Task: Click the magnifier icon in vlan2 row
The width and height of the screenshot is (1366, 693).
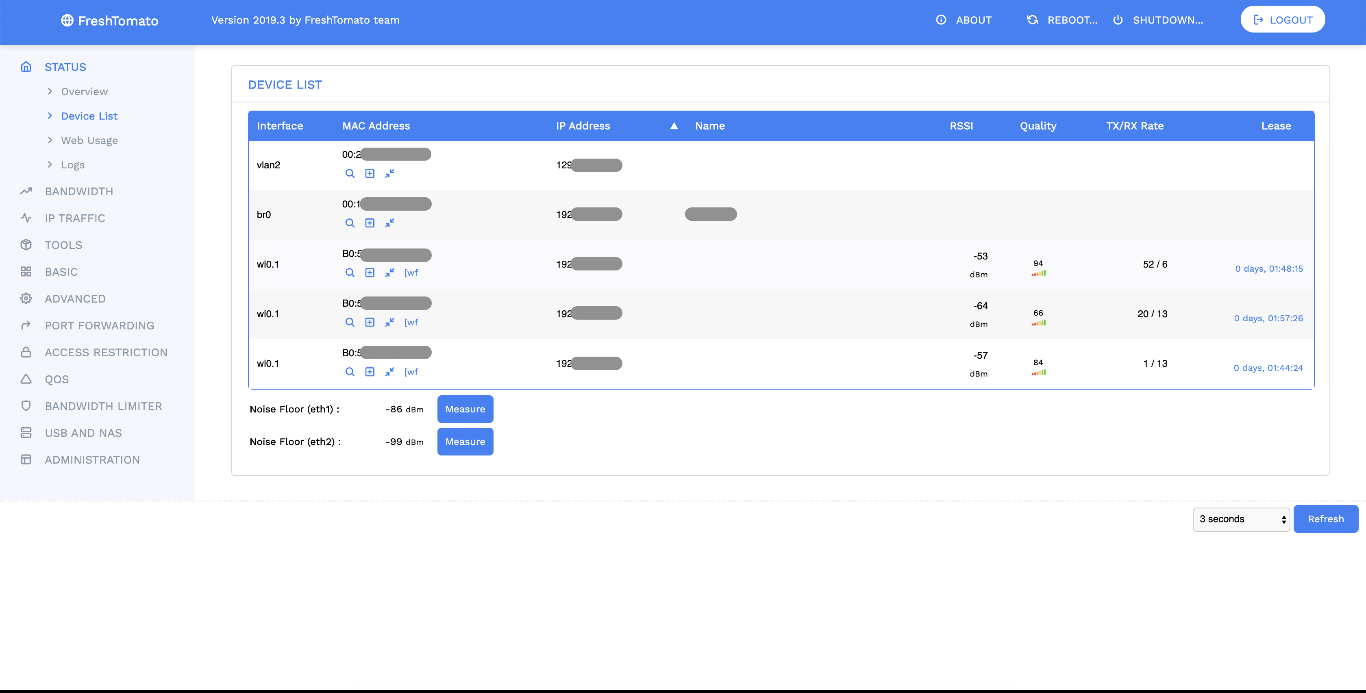Action: tap(350, 173)
